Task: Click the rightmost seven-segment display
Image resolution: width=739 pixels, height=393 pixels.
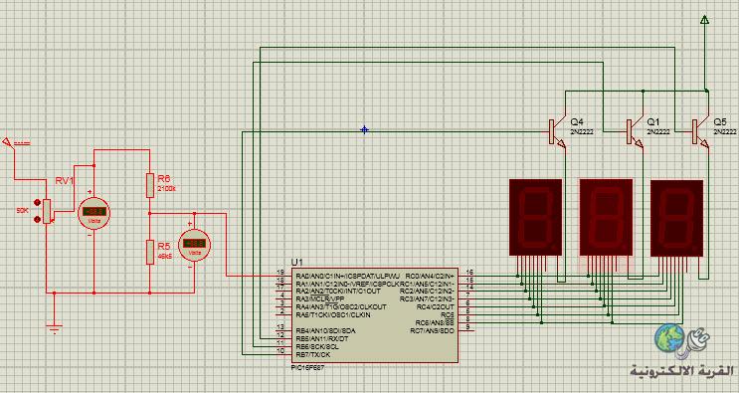Action: [x=676, y=218]
